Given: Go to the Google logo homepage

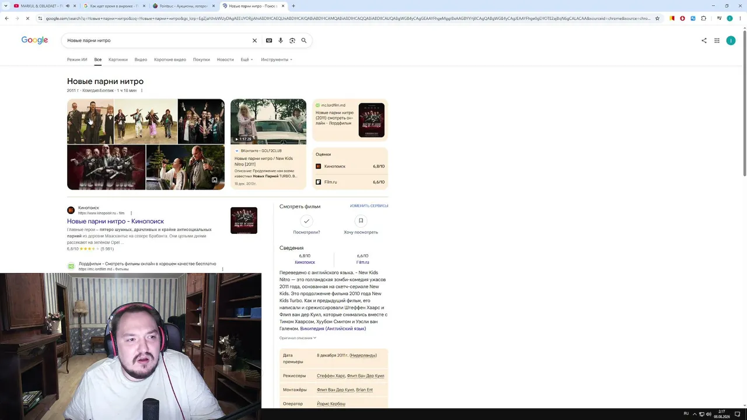Looking at the screenshot, I should [34, 40].
